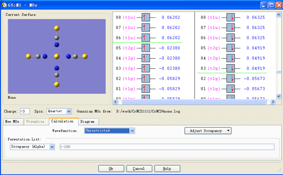Screen dimensions: 283x175
Task: Click beta orbital 82 (t1g) electron box
Action: 231,78
